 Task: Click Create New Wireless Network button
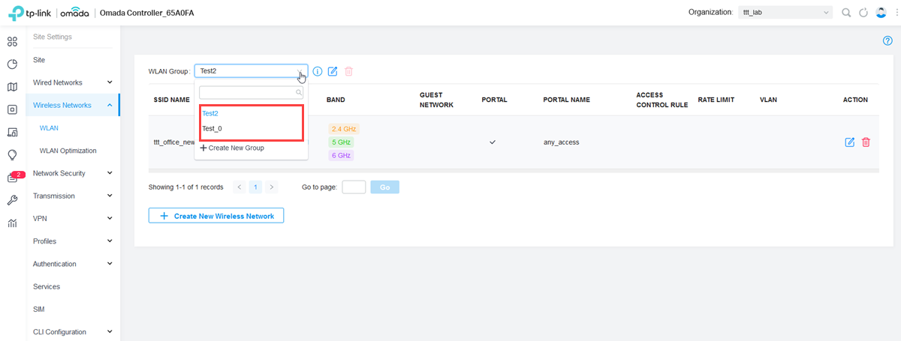pos(216,216)
